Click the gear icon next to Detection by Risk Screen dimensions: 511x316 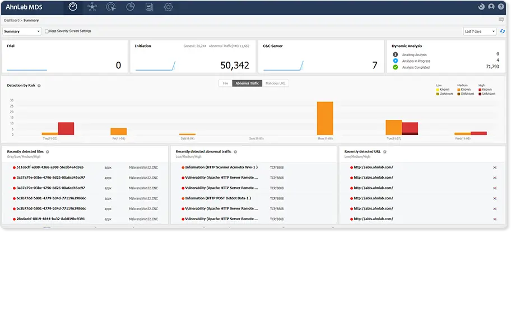[x=39, y=86]
